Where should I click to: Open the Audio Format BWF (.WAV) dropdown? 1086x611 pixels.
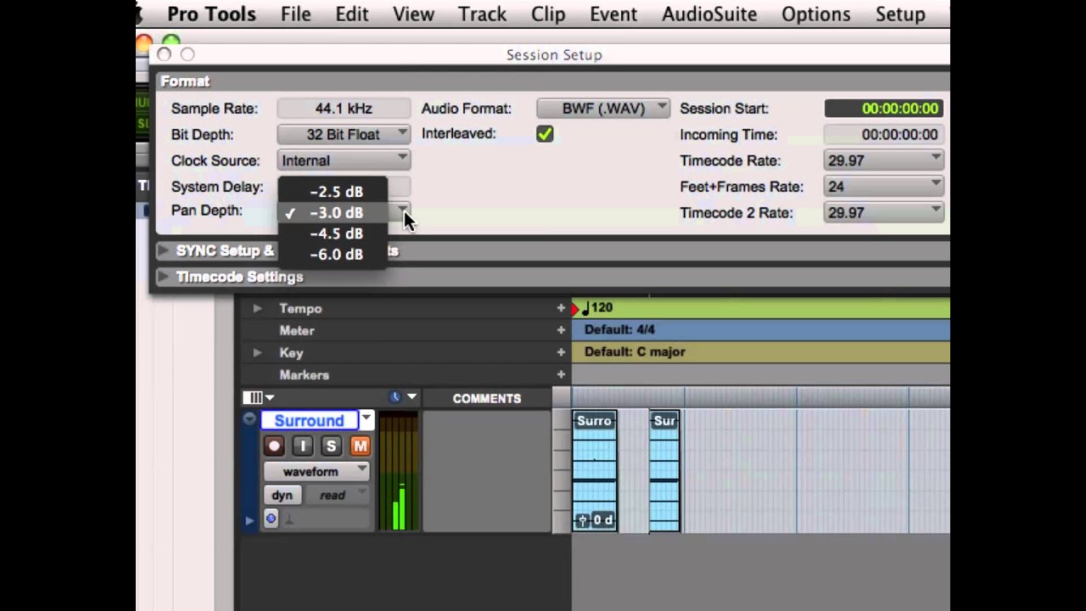pos(603,109)
